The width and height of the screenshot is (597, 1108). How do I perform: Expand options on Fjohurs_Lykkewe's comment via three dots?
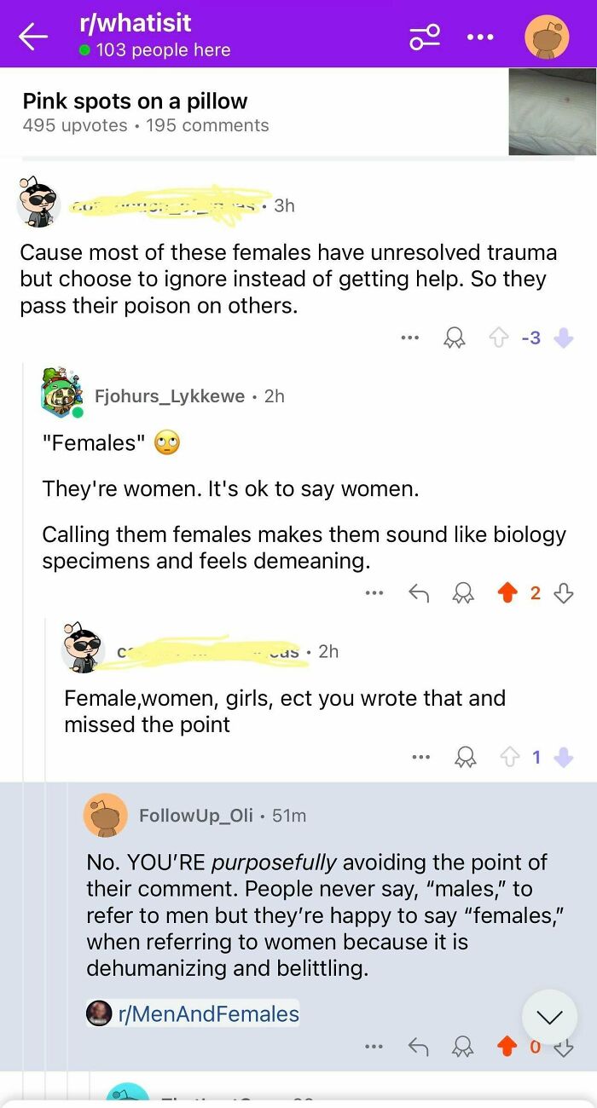pyautogui.click(x=374, y=592)
